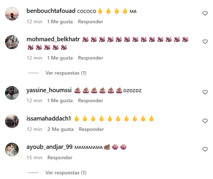Image resolution: width=213 pixels, height=179 pixels.
Task: View issamahaddach1's avatar image
Action: (x=12, y=121)
